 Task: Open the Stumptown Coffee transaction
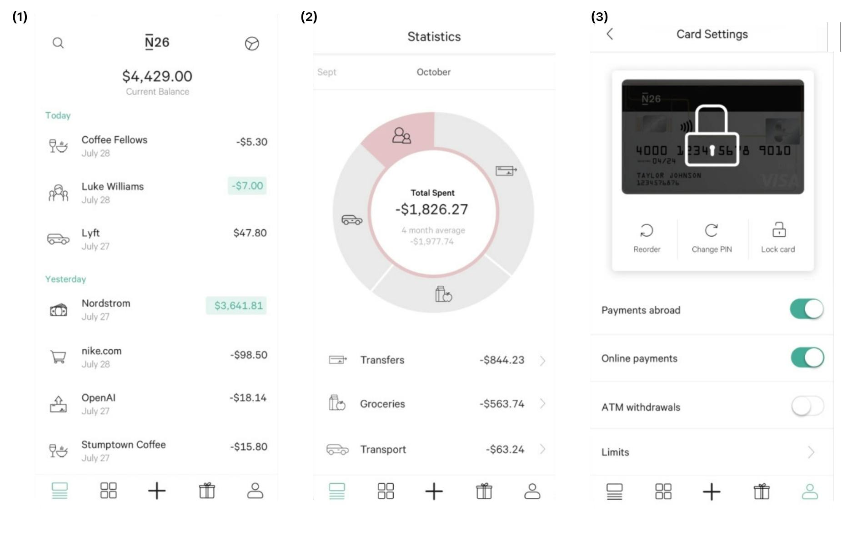click(157, 451)
